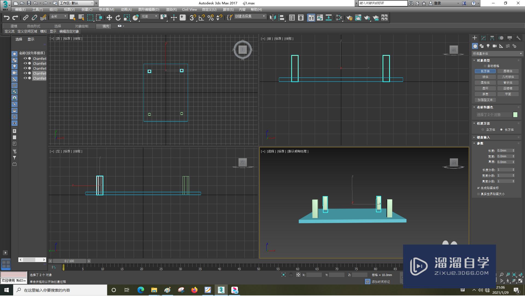
Task: Open Render Setup teapot-gear icon
Action: point(349,18)
